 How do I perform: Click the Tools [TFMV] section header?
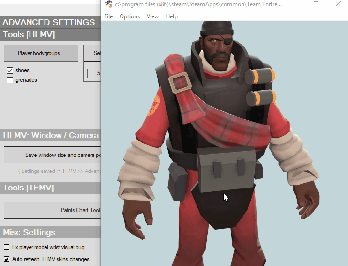pyautogui.click(x=50, y=188)
